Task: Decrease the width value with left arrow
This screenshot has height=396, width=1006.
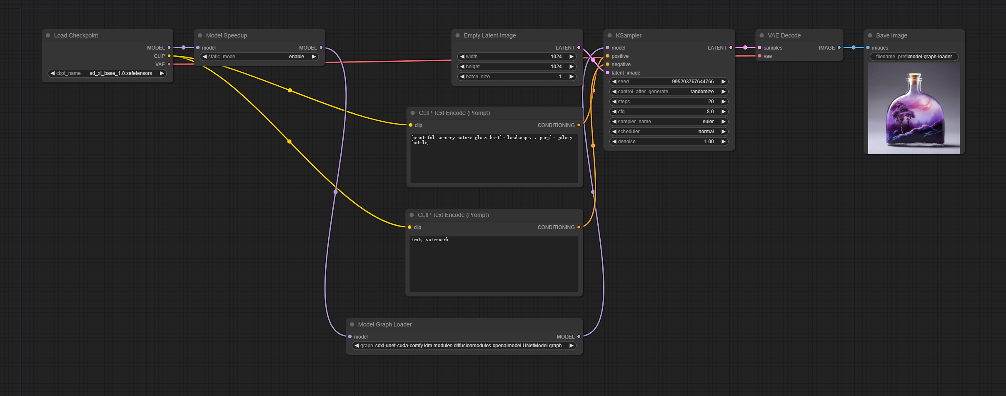Action: pyautogui.click(x=462, y=57)
